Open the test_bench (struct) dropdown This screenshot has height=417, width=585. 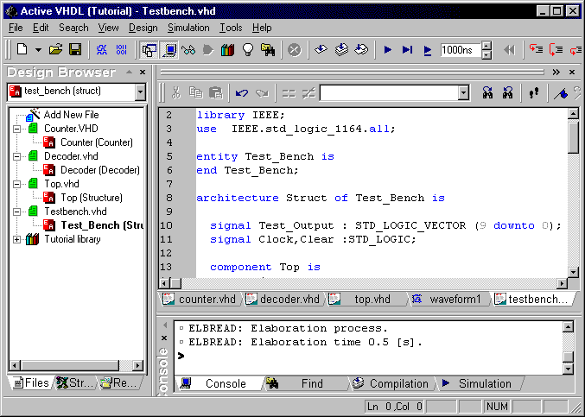pyautogui.click(x=140, y=91)
